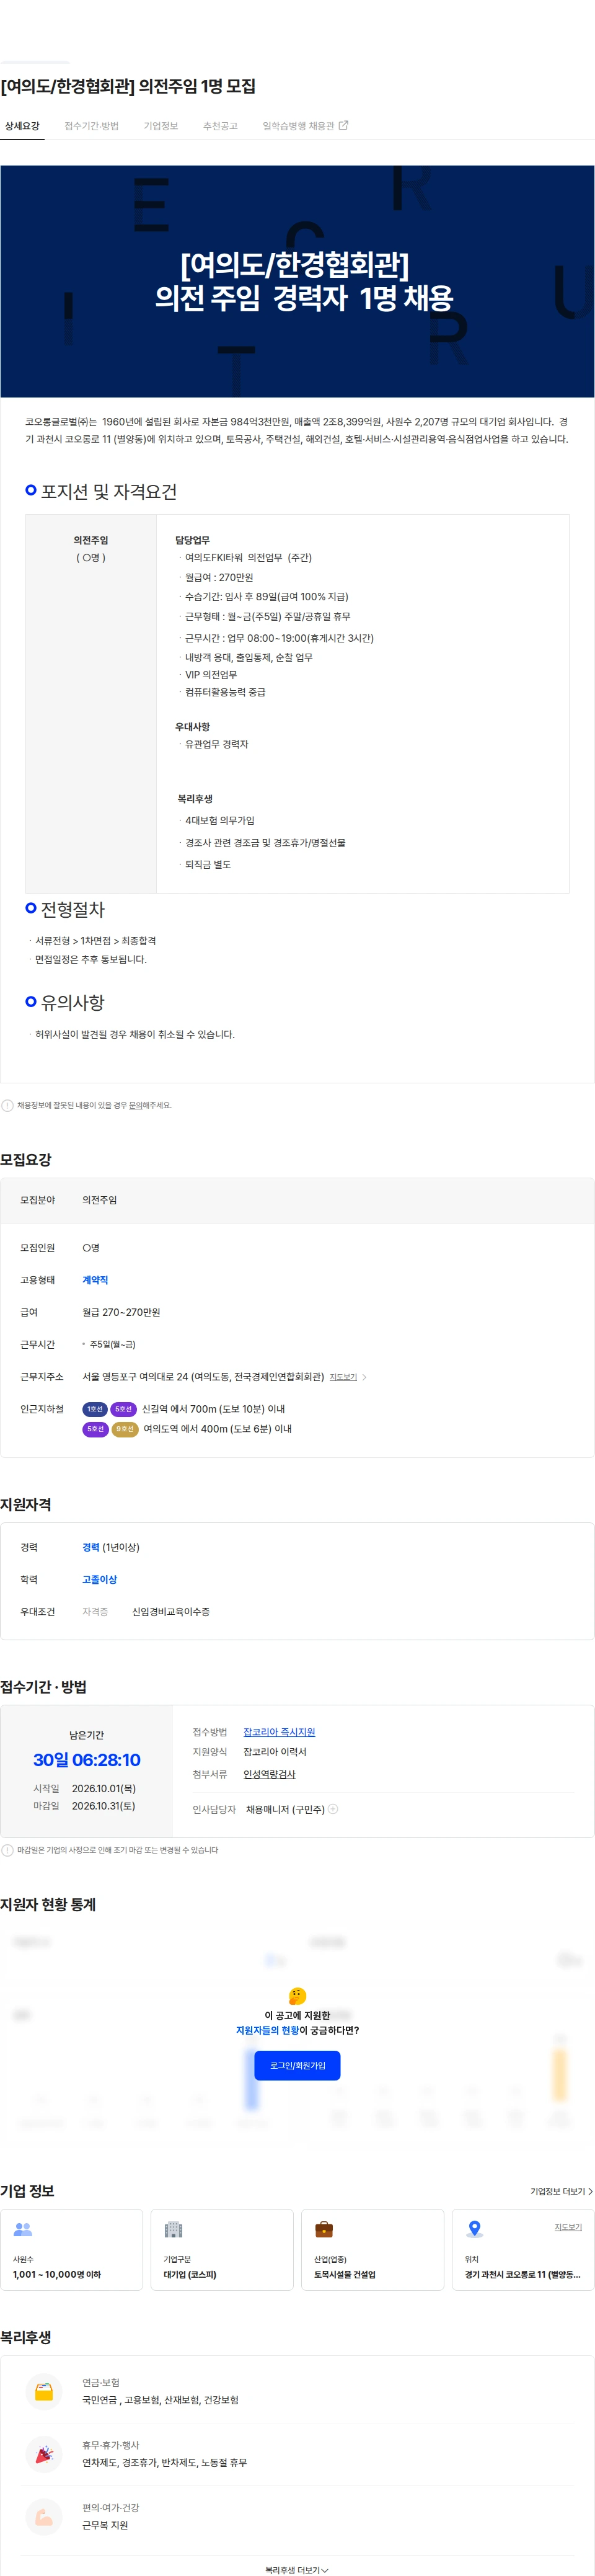Screen dimensions: 595x2576
Task: Expand 복리후생 더보기
Action: [x=297, y=2570]
